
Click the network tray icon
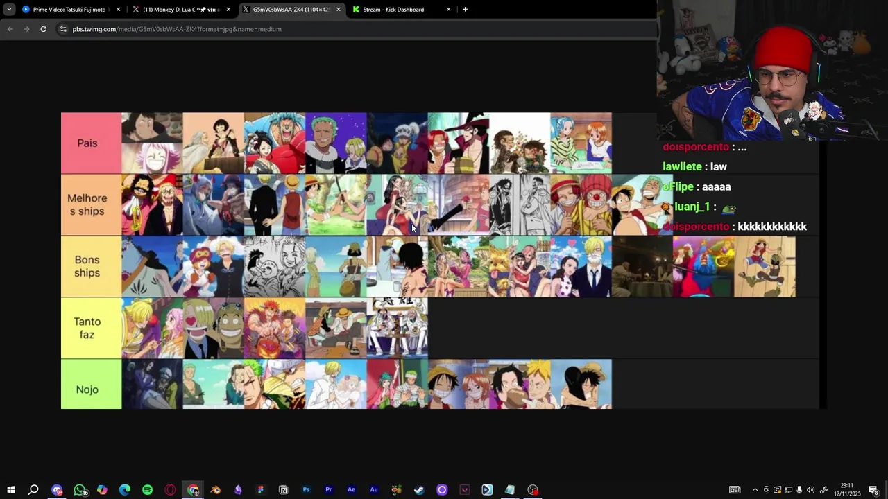click(788, 490)
